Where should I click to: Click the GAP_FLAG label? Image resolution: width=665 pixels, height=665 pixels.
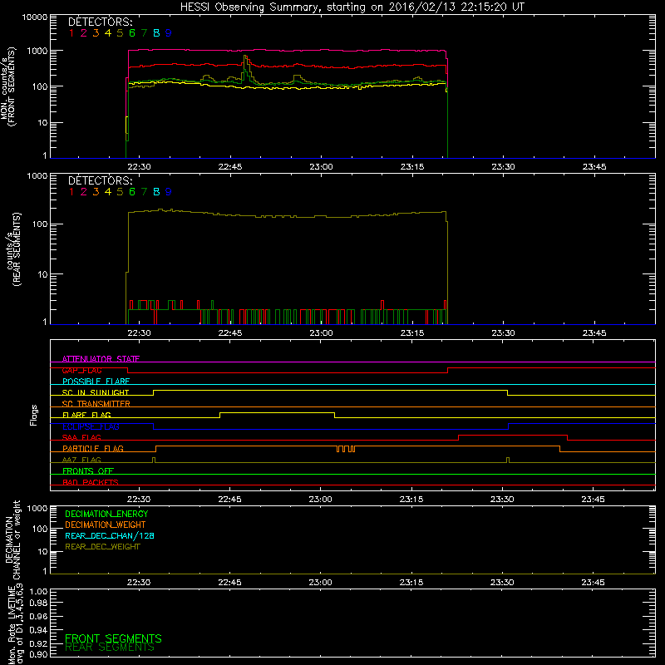click(81, 370)
